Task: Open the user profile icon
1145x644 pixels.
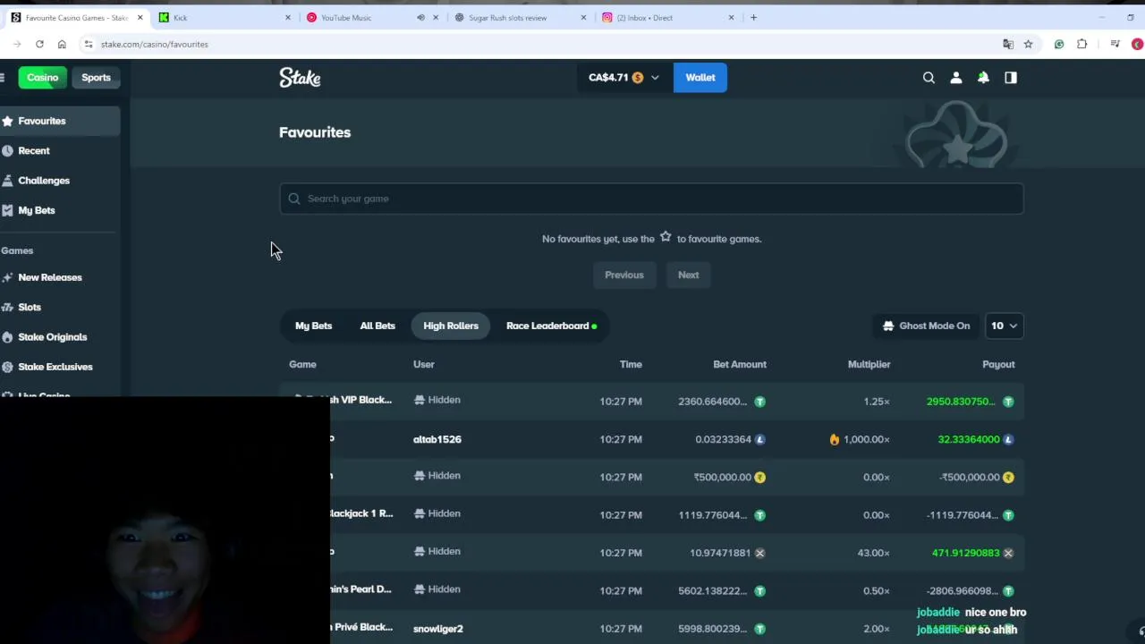Action: click(x=956, y=78)
